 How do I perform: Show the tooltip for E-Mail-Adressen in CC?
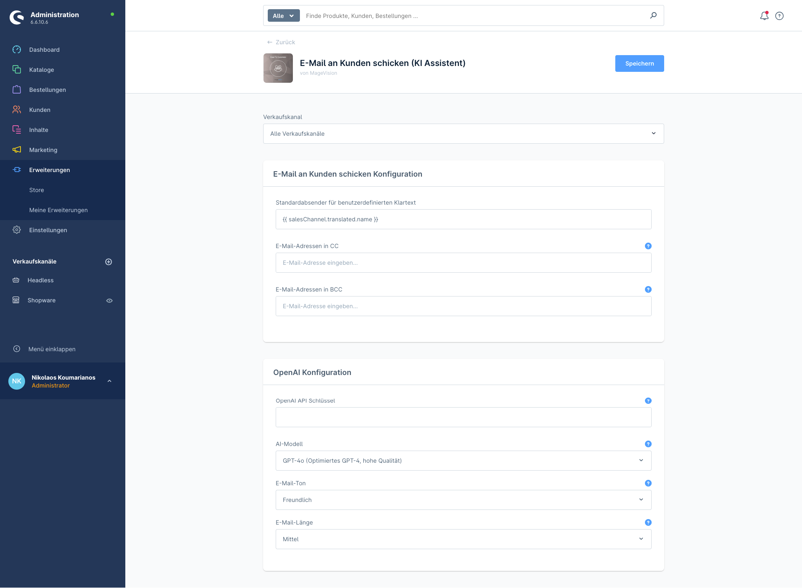coord(648,246)
